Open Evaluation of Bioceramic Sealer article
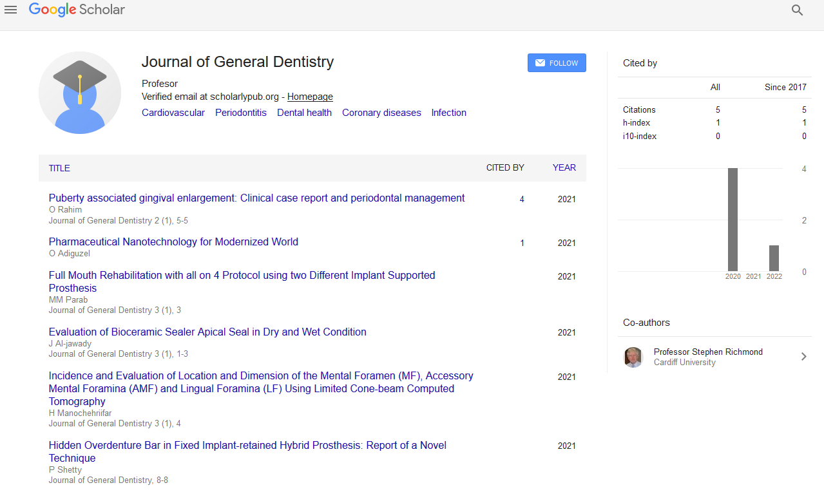Image resolution: width=824 pixels, height=492 pixels. tap(207, 332)
